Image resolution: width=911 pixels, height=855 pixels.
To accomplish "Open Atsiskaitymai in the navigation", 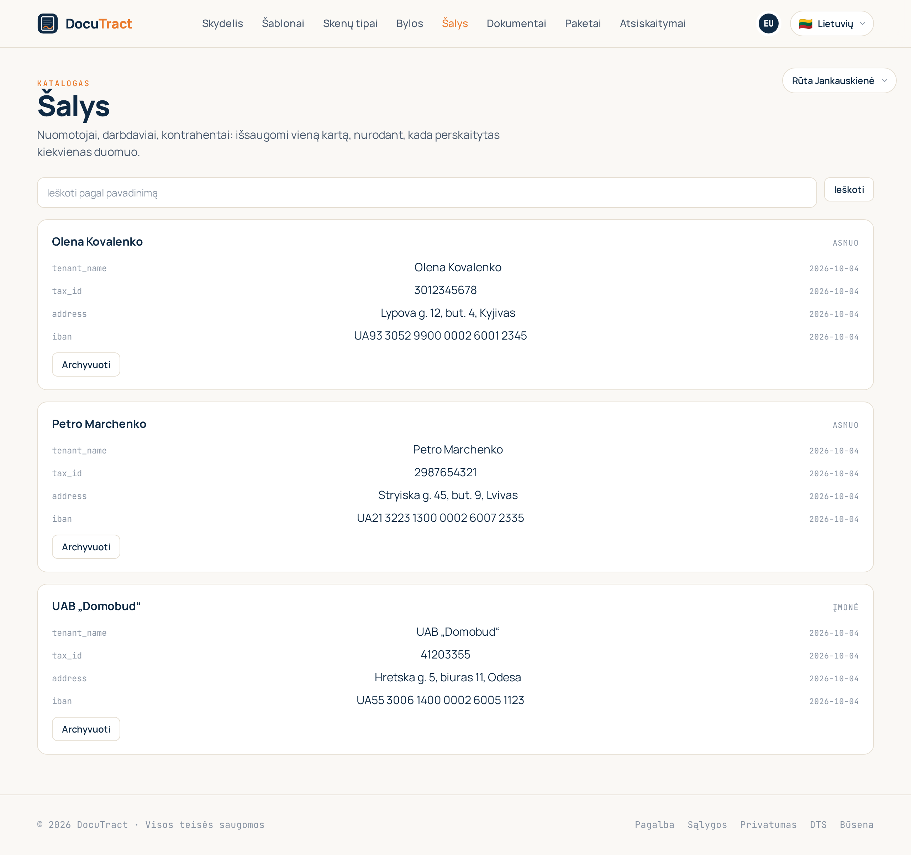I will pos(652,23).
